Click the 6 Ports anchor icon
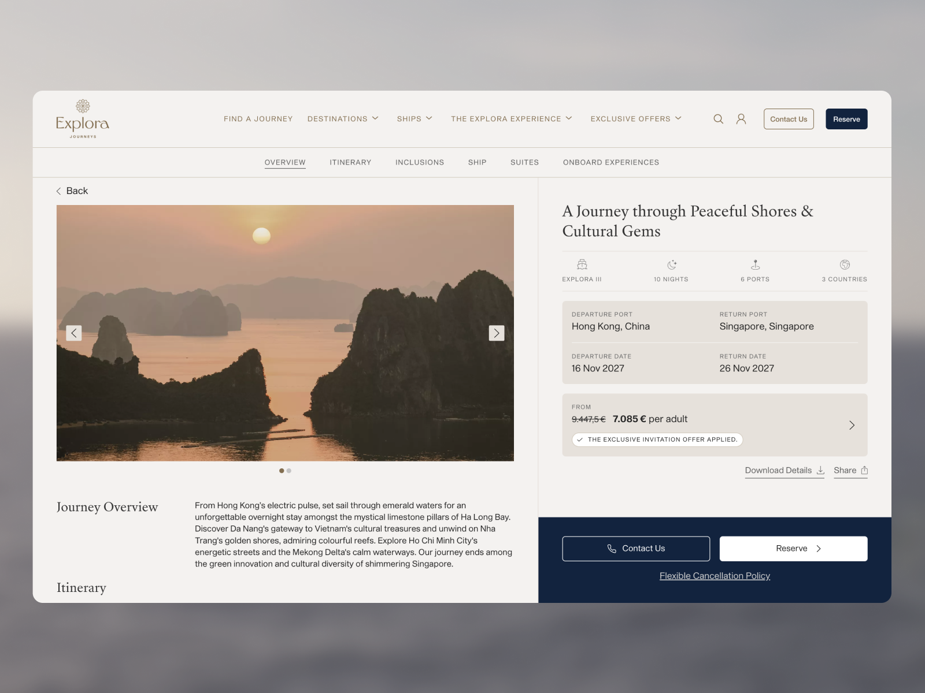The width and height of the screenshot is (925, 693). click(755, 265)
